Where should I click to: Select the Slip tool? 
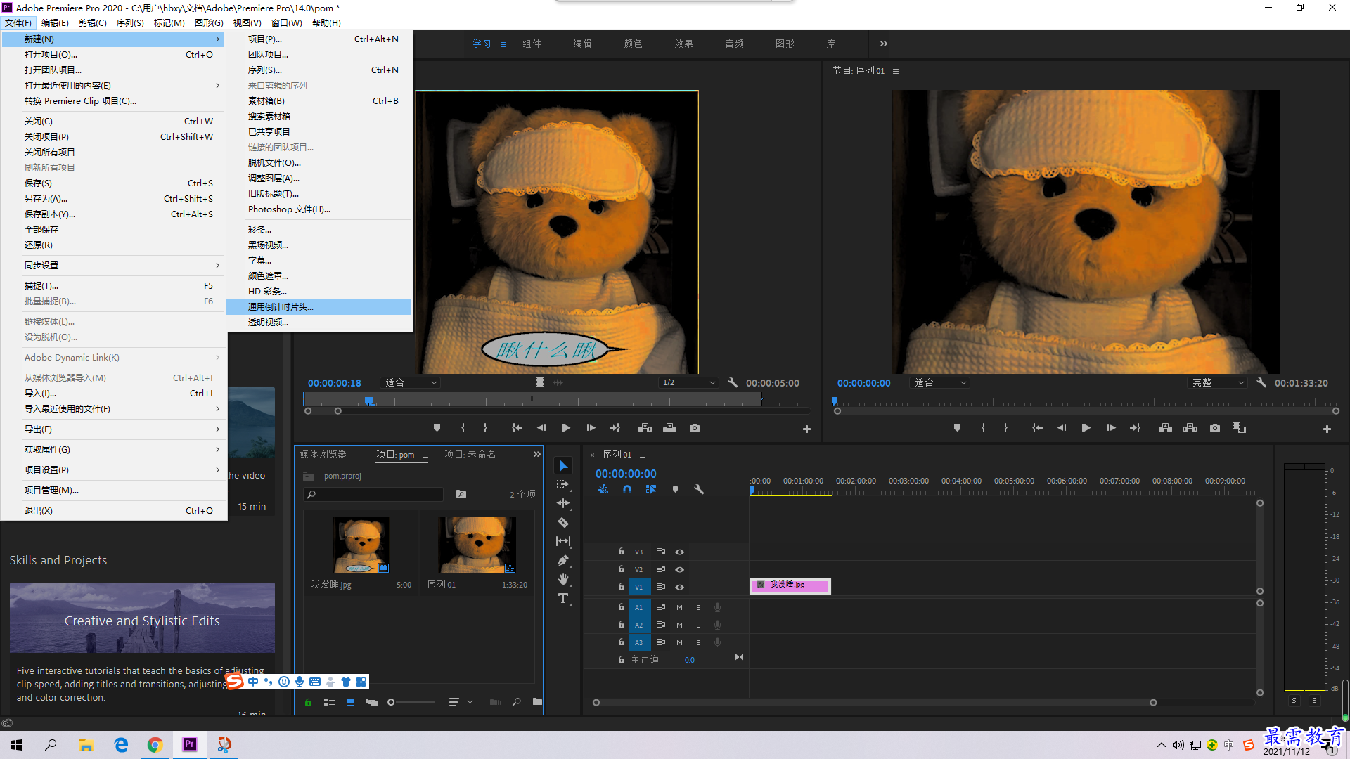click(563, 541)
